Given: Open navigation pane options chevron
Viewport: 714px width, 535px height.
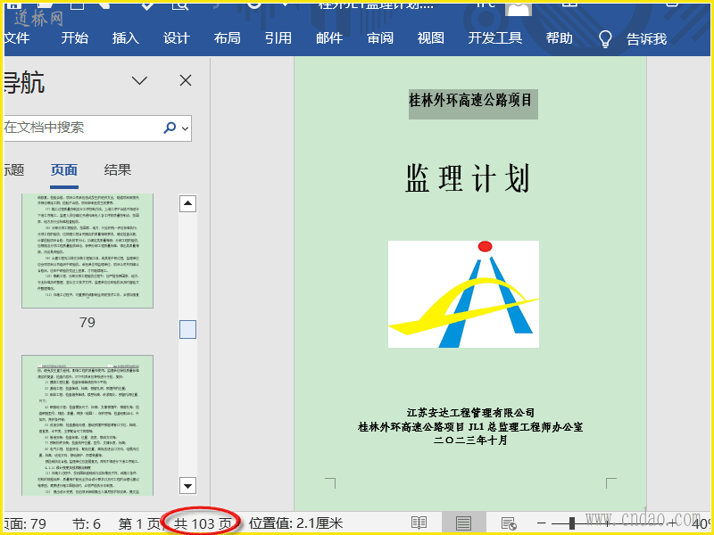Looking at the screenshot, I should [x=139, y=81].
